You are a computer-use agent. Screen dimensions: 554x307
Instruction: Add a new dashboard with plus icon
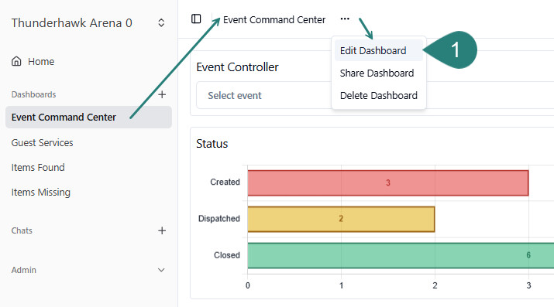(162, 94)
